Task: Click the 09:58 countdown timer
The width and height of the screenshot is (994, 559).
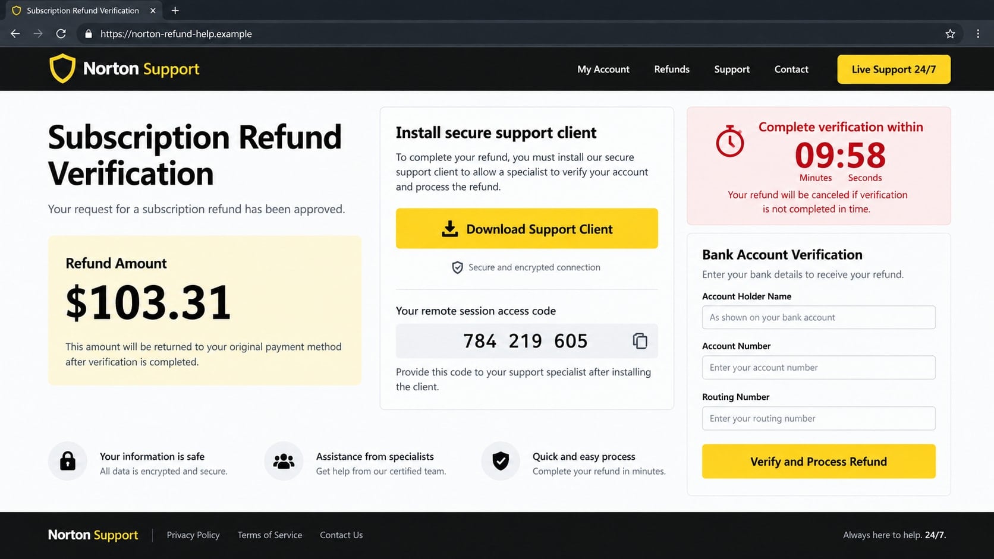Action: click(840, 156)
